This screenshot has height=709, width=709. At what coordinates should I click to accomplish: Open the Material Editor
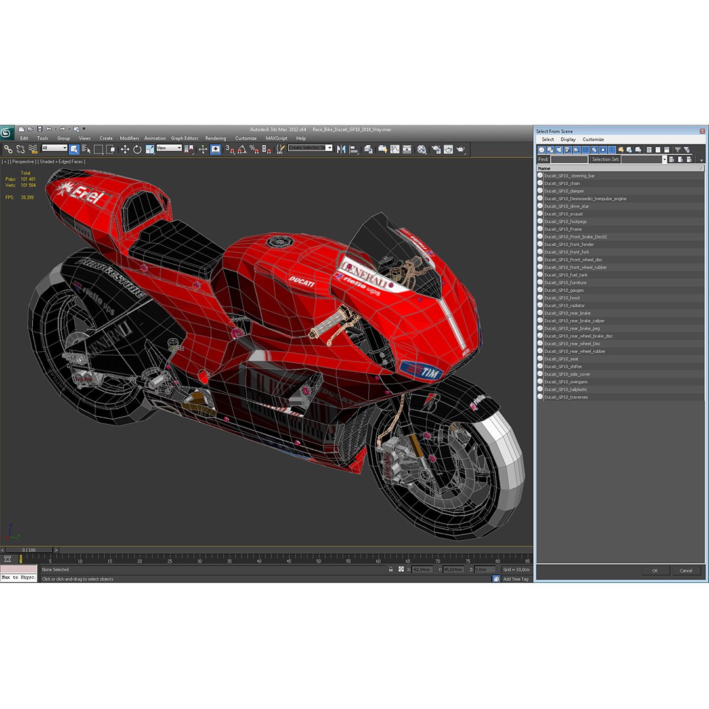click(422, 149)
